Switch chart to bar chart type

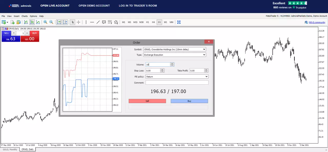[x=26, y=22]
